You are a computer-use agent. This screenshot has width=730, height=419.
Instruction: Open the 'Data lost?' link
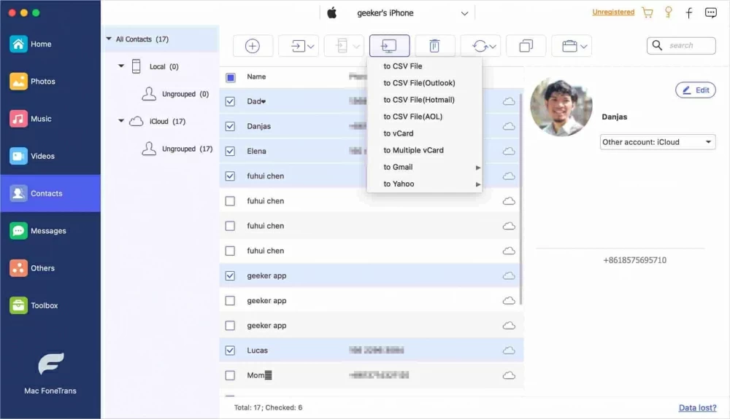pyautogui.click(x=697, y=408)
